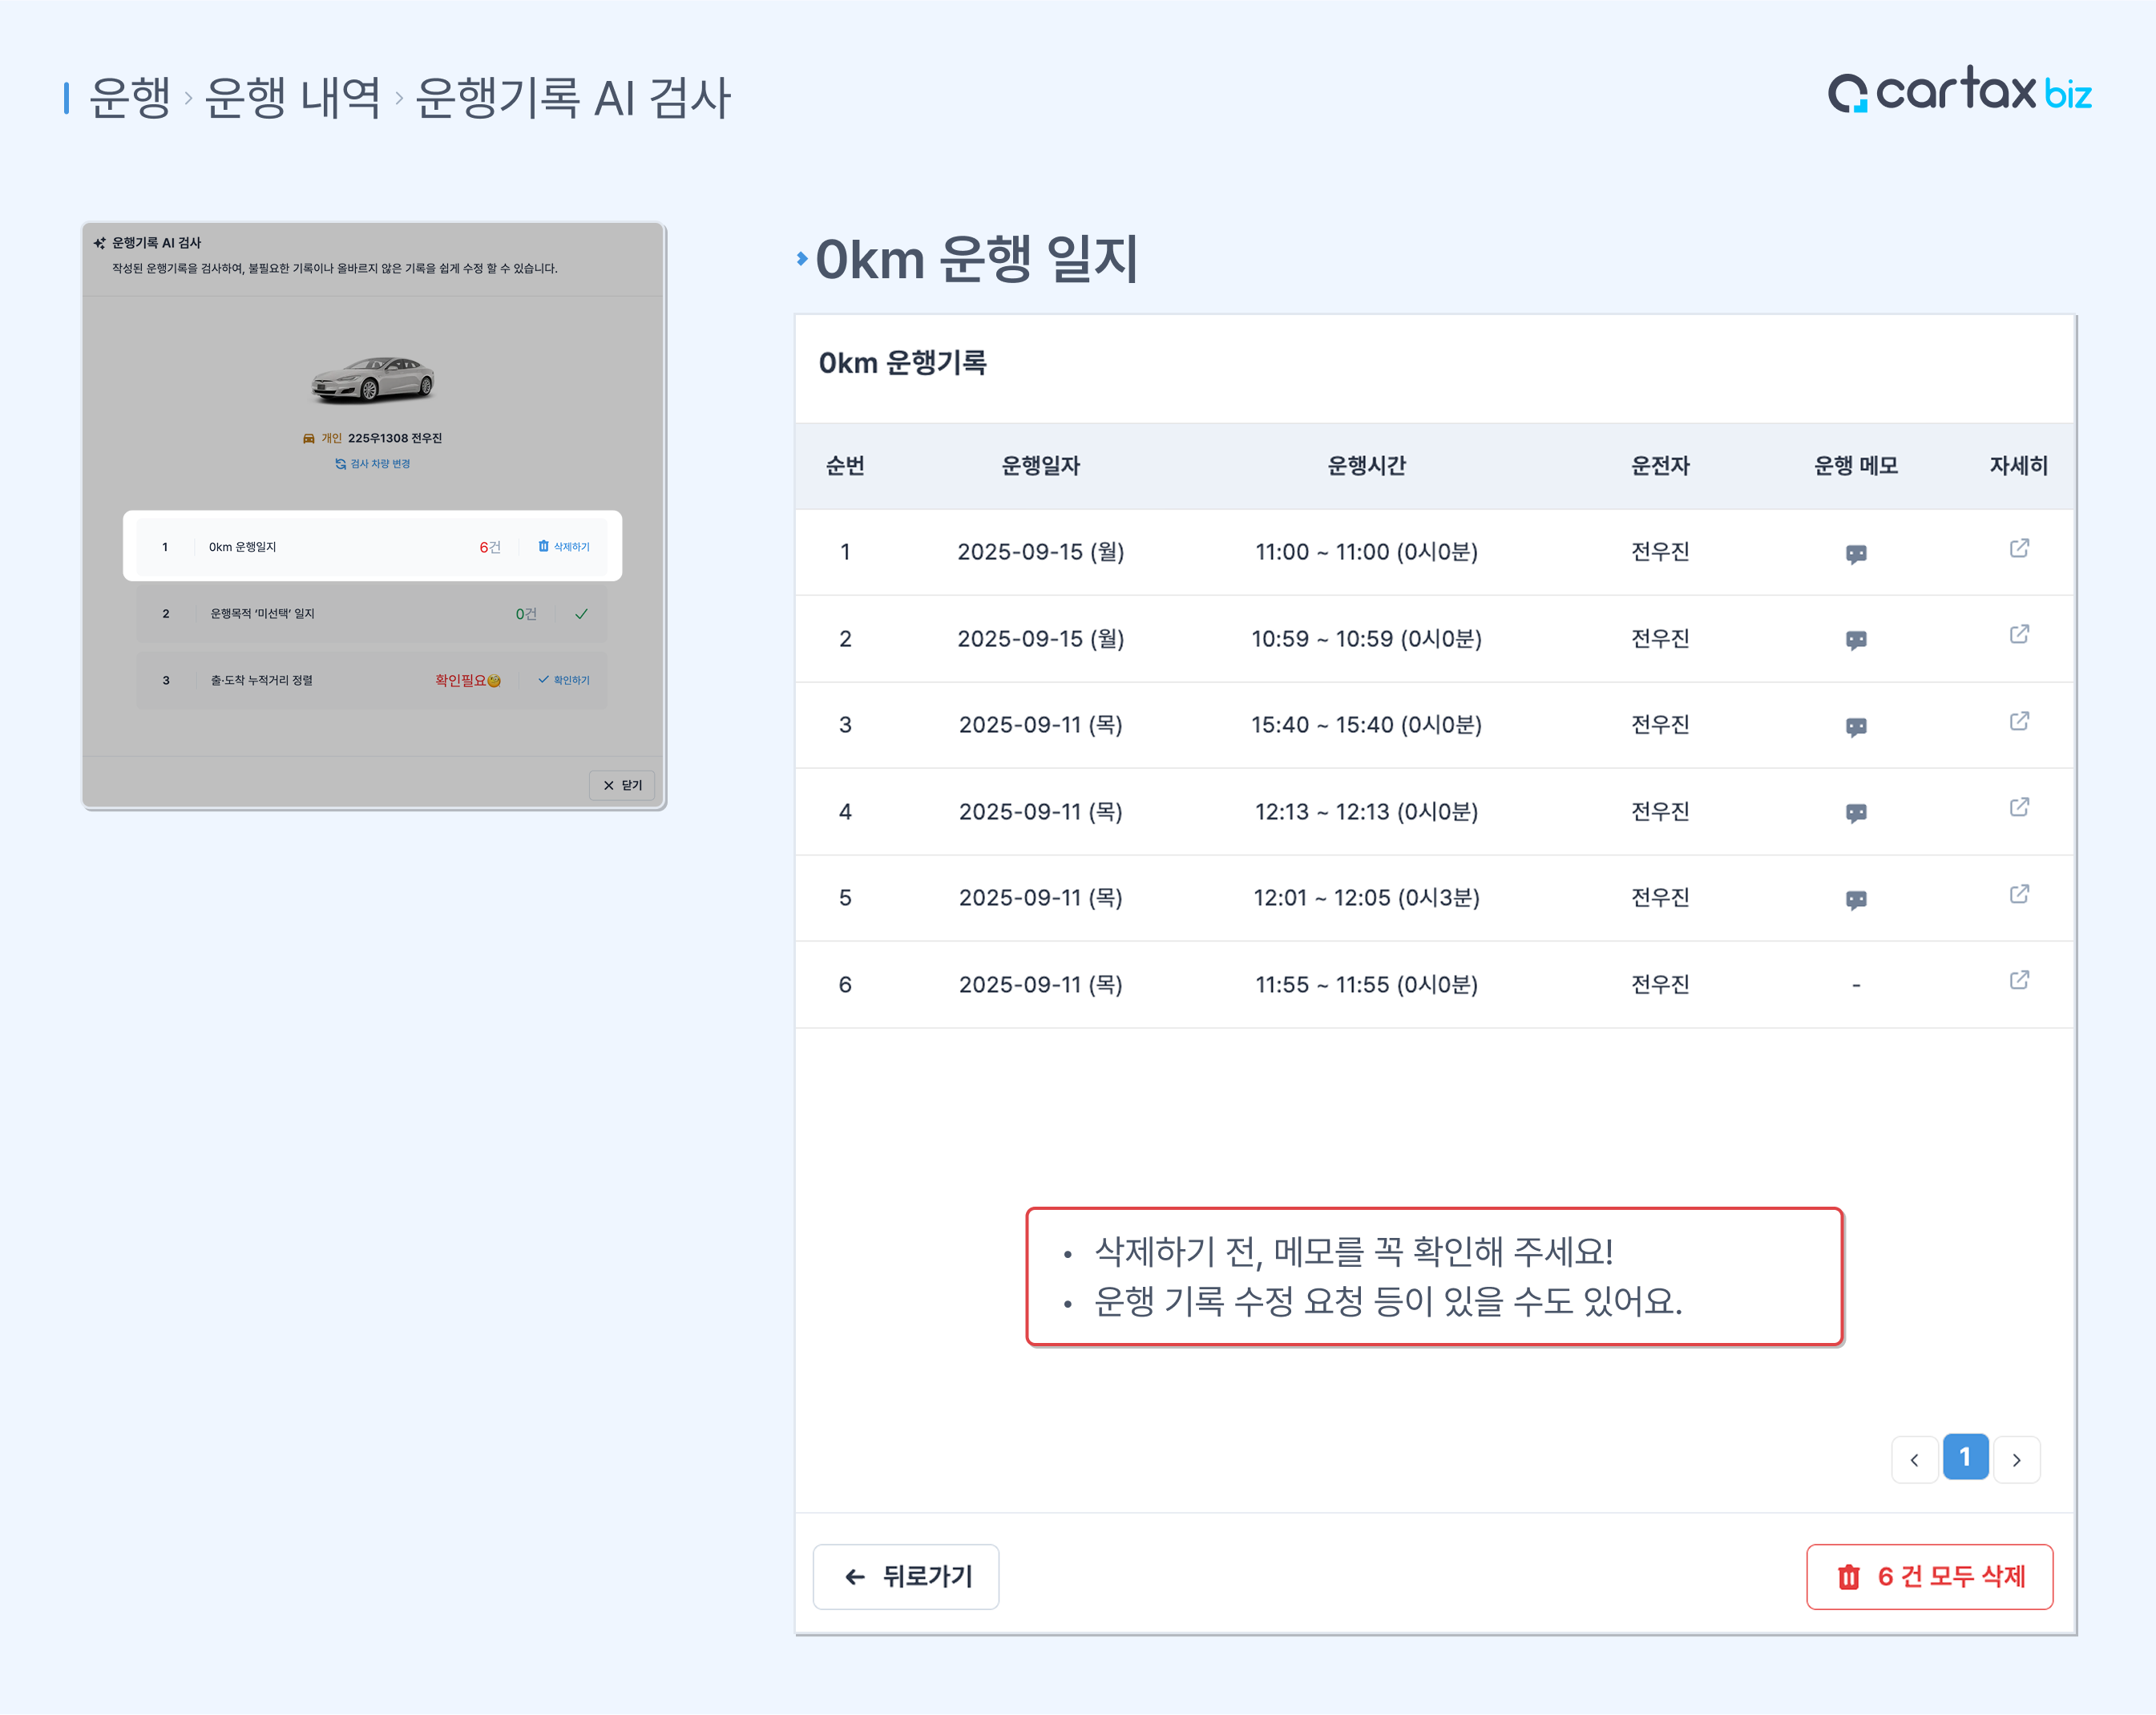The image size is (2156, 1715).
Task: Click the 뒤로가기 back button
Action: [906, 1577]
